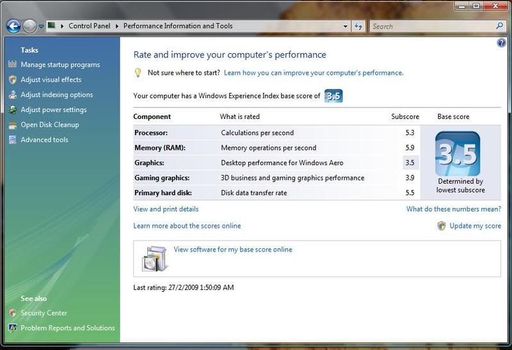
Task: Click Update my score link
Action: click(475, 226)
